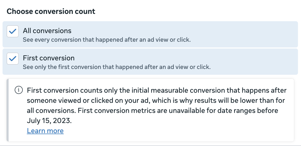Click the "July 15, 2023" date text

coord(49,121)
